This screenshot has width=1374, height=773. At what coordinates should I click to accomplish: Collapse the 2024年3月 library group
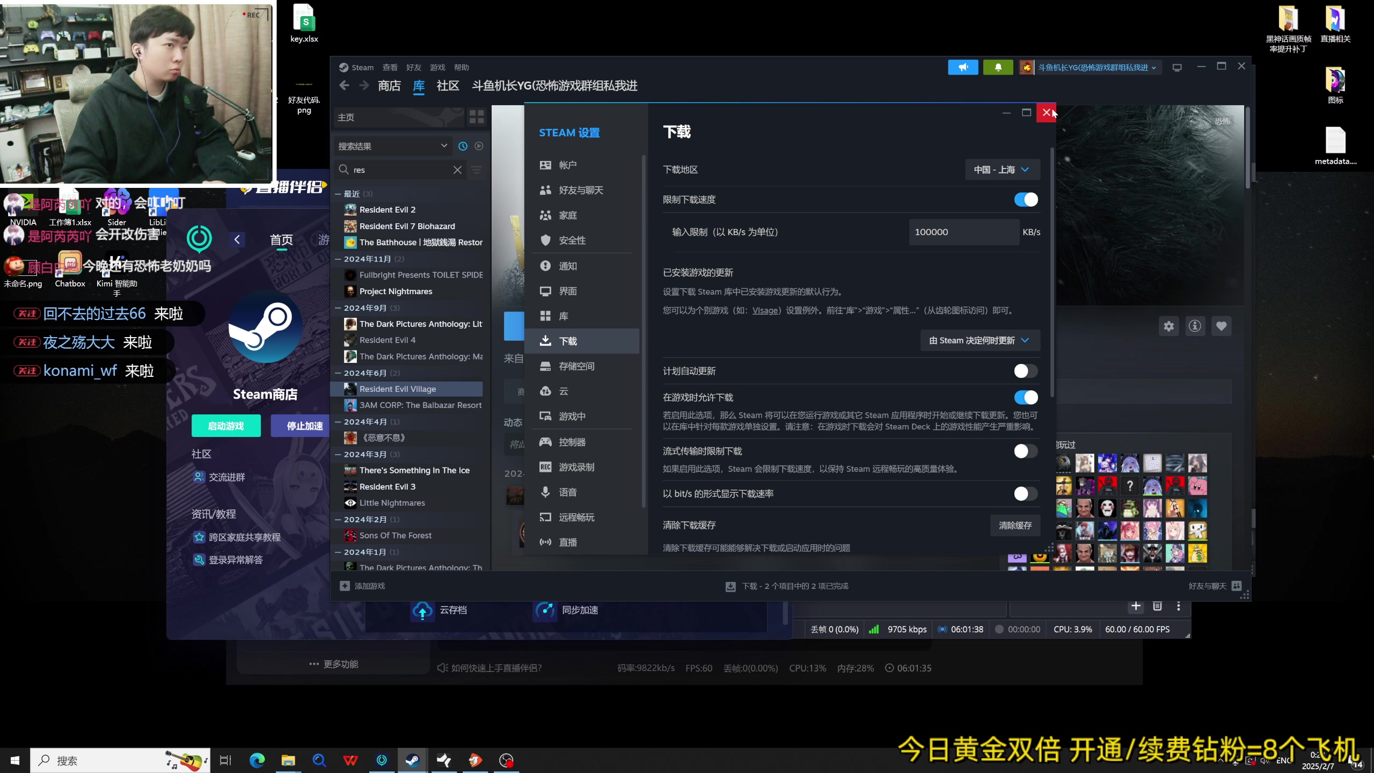(338, 454)
